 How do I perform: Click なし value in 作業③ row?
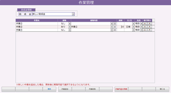(63, 30)
